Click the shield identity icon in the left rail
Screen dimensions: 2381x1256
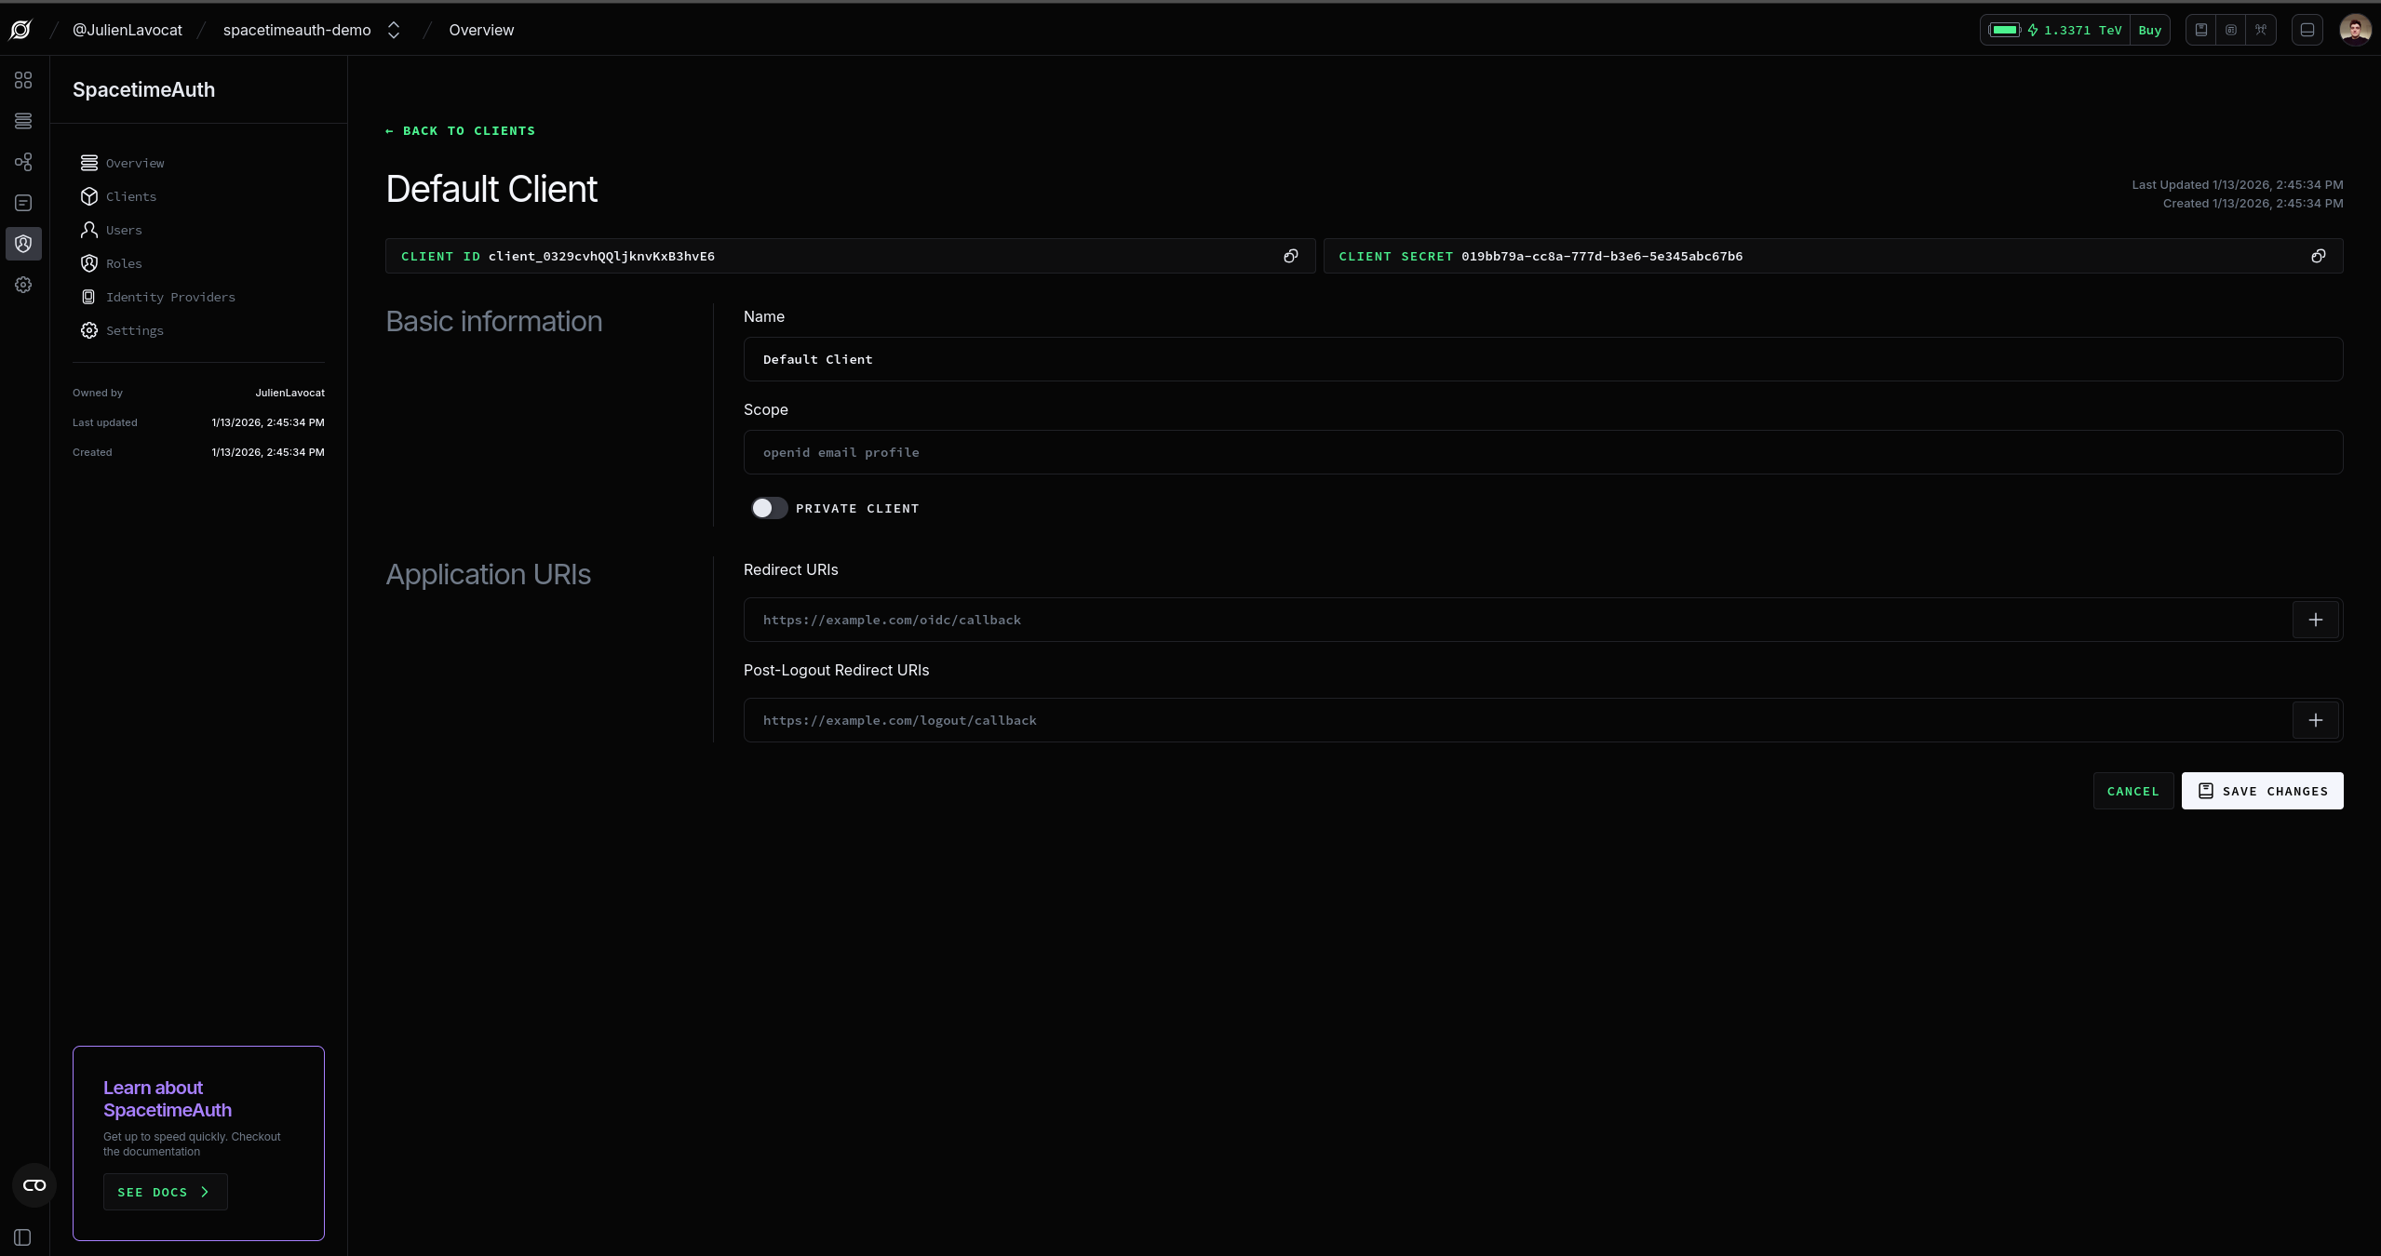point(22,244)
